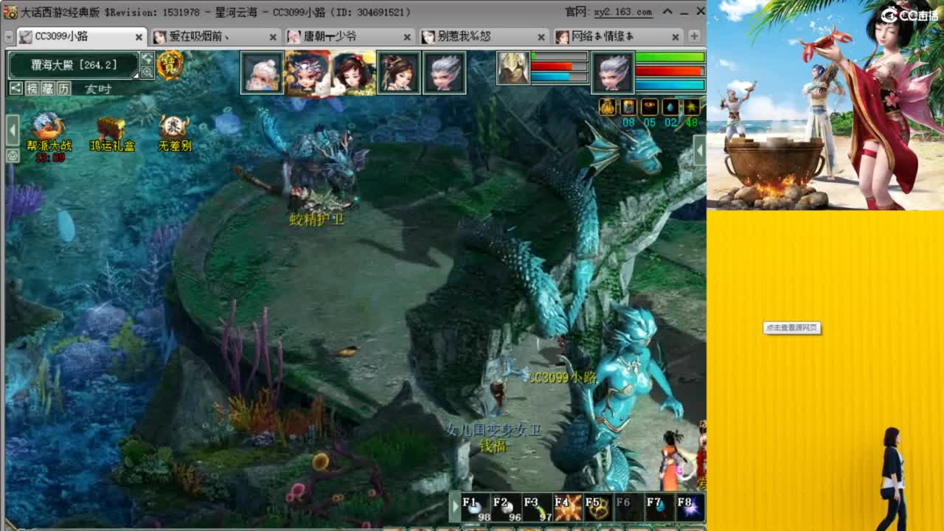Click the water drop buff icon showing 02
The height and width of the screenshot is (531, 944).
[670, 107]
